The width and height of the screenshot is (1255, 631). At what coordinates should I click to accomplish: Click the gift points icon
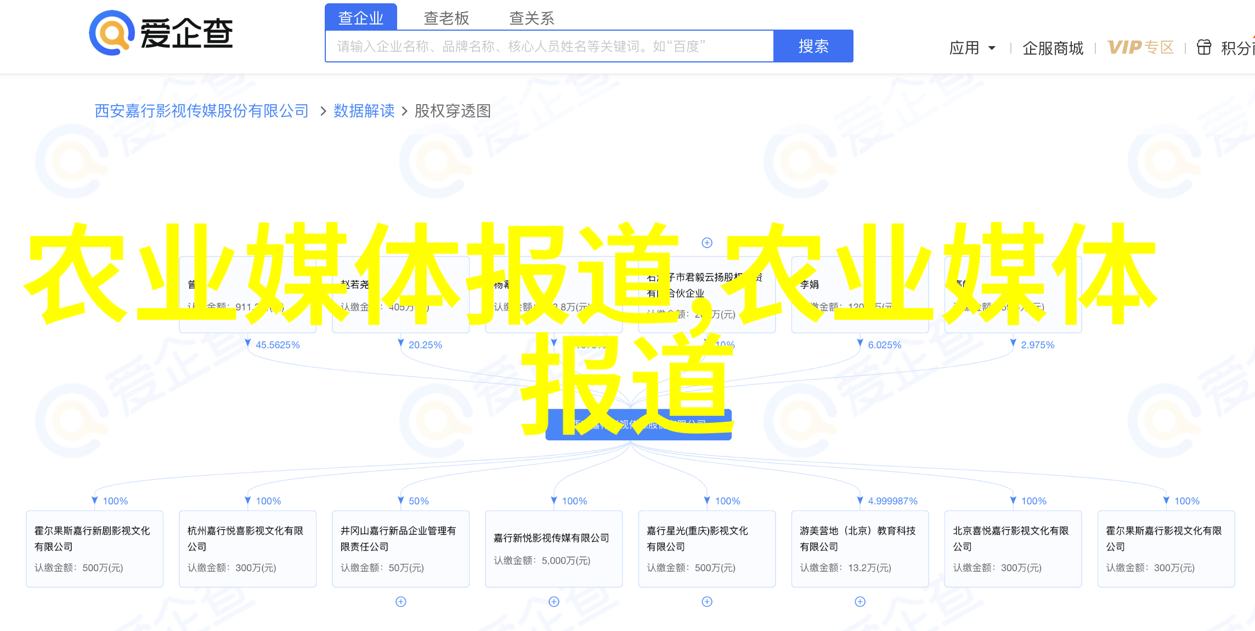click(x=1203, y=48)
